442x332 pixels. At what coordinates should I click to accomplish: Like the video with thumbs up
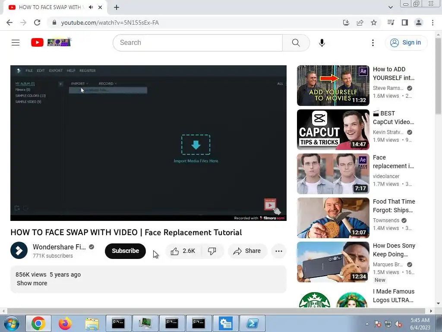pos(183,251)
